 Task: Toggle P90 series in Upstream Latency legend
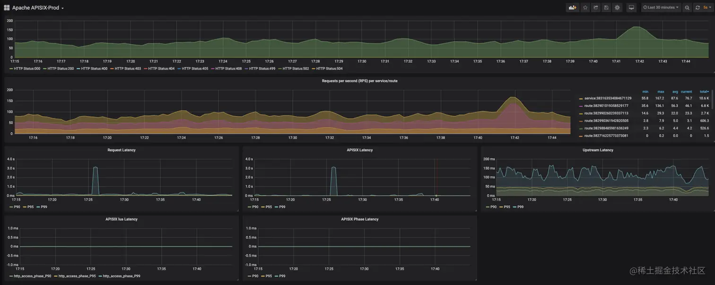(x=492, y=207)
